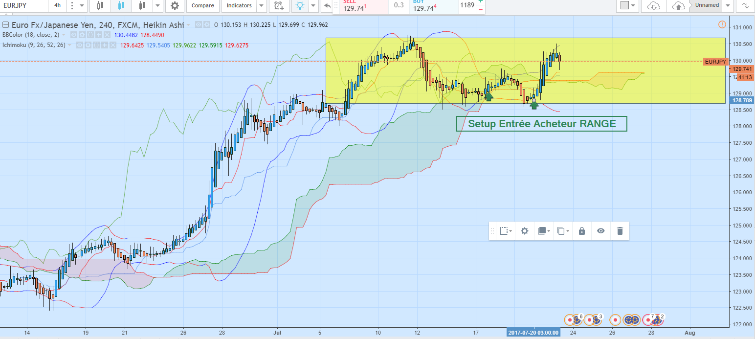The height and width of the screenshot is (339, 755).
Task: Undo the last action with back arrow
Action: click(327, 5)
